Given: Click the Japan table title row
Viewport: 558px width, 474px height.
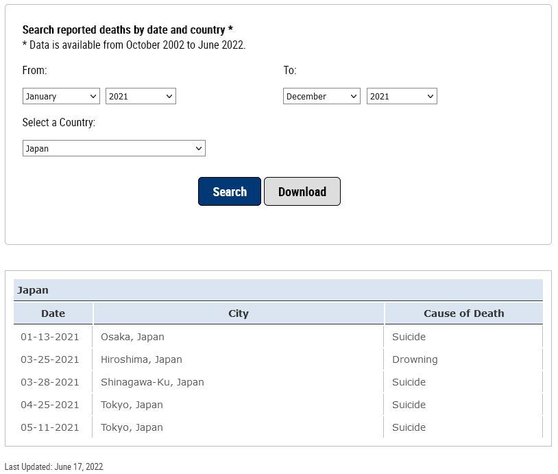Looking at the screenshot, I should click(x=278, y=290).
